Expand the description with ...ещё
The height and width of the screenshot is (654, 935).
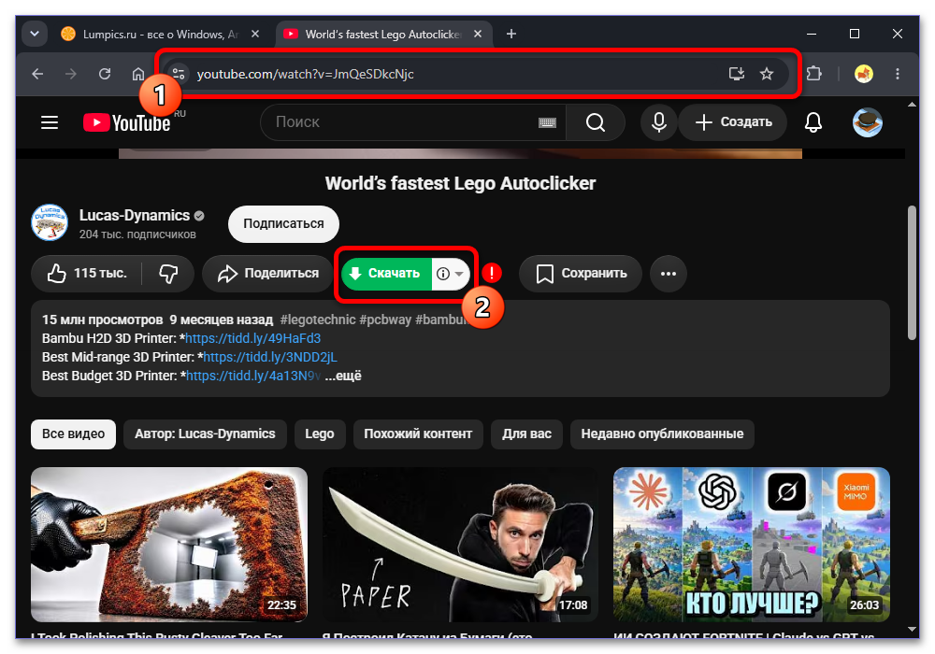click(x=343, y=376)
